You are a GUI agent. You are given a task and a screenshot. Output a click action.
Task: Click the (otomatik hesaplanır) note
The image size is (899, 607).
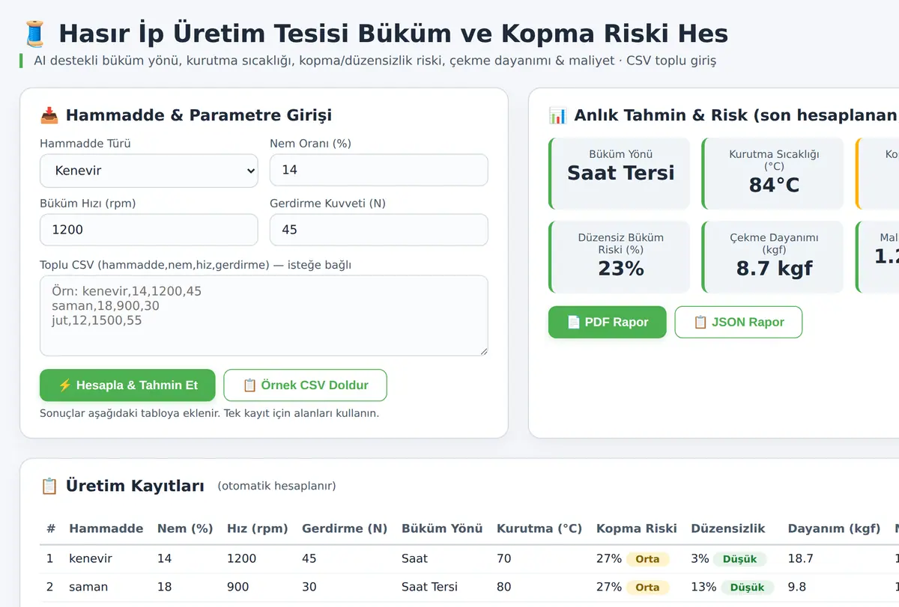tap(276, 486)
